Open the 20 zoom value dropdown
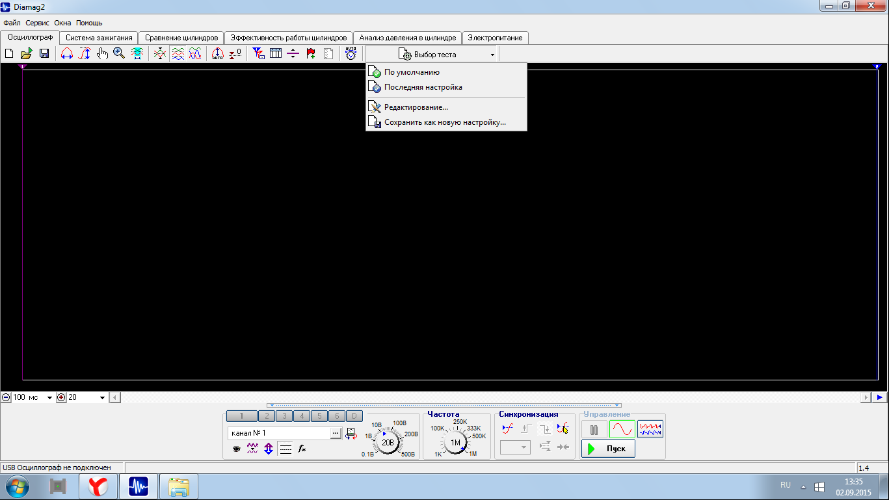Screen dimensions: 889x500 coord(103,397)
